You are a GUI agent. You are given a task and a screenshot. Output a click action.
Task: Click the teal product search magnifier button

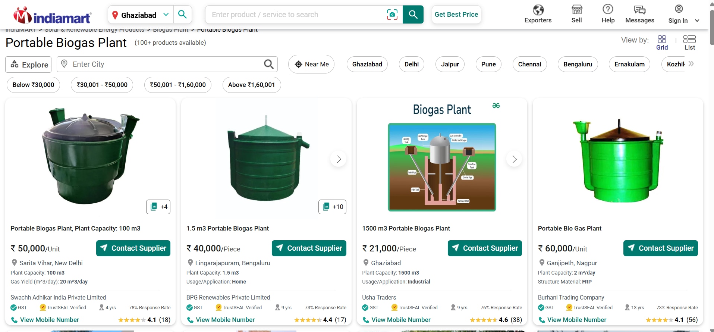[x=413, y=15]
